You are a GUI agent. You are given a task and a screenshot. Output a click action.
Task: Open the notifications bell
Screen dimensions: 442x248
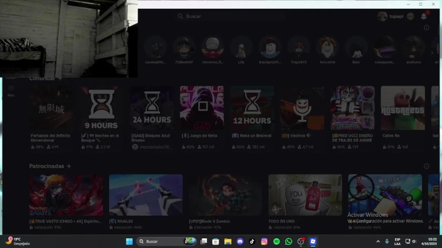point(424,16)
